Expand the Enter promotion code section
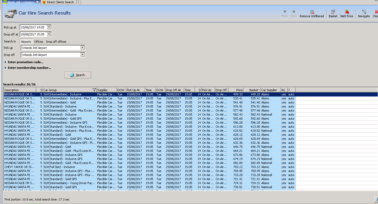378x204 pixels. tap(25, 62)
